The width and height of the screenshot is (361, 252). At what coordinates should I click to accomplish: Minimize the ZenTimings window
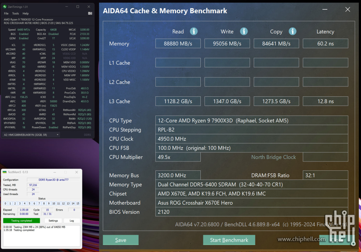(67, 7)
